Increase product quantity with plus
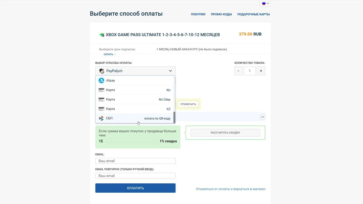Viewport: 363px width, 204px height. tap(261, 71)
